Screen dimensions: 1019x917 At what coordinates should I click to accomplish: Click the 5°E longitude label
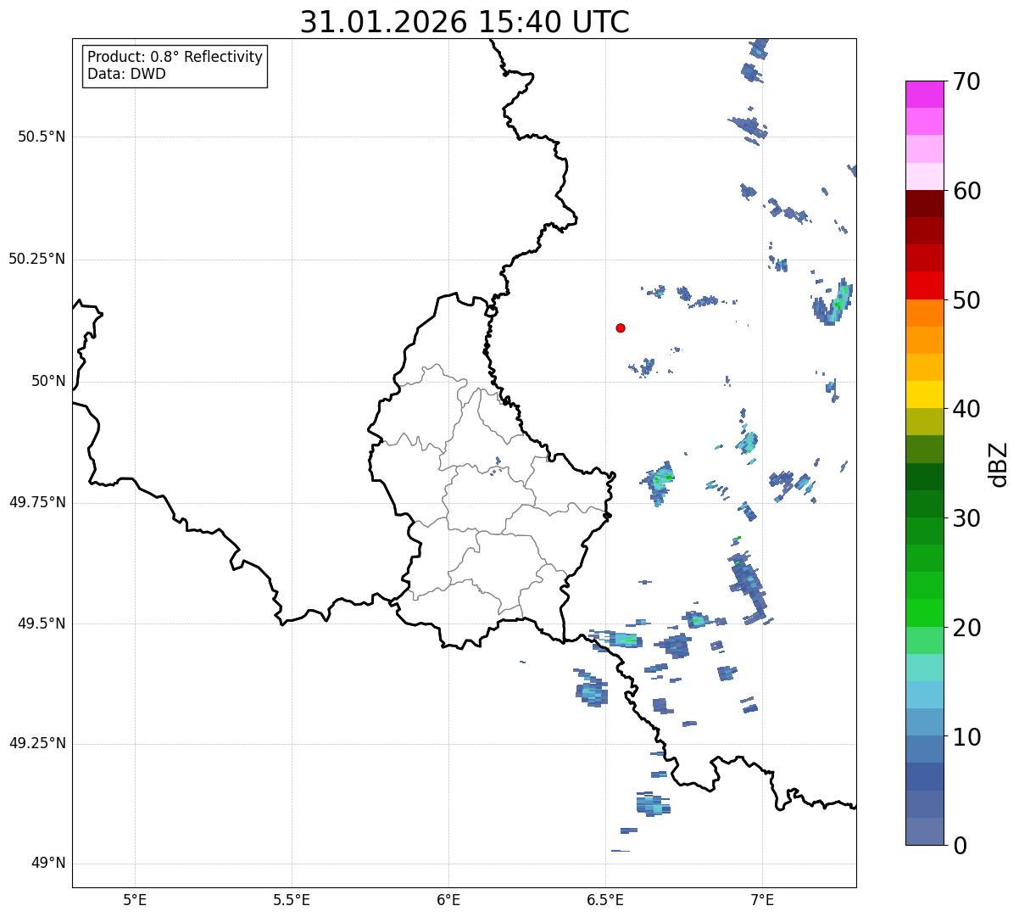[135, 899]
